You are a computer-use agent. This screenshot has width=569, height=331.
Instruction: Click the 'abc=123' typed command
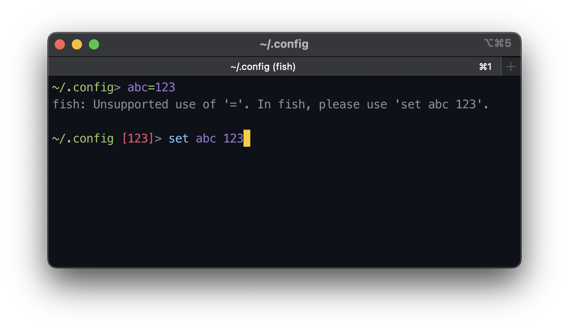(151, 87)
